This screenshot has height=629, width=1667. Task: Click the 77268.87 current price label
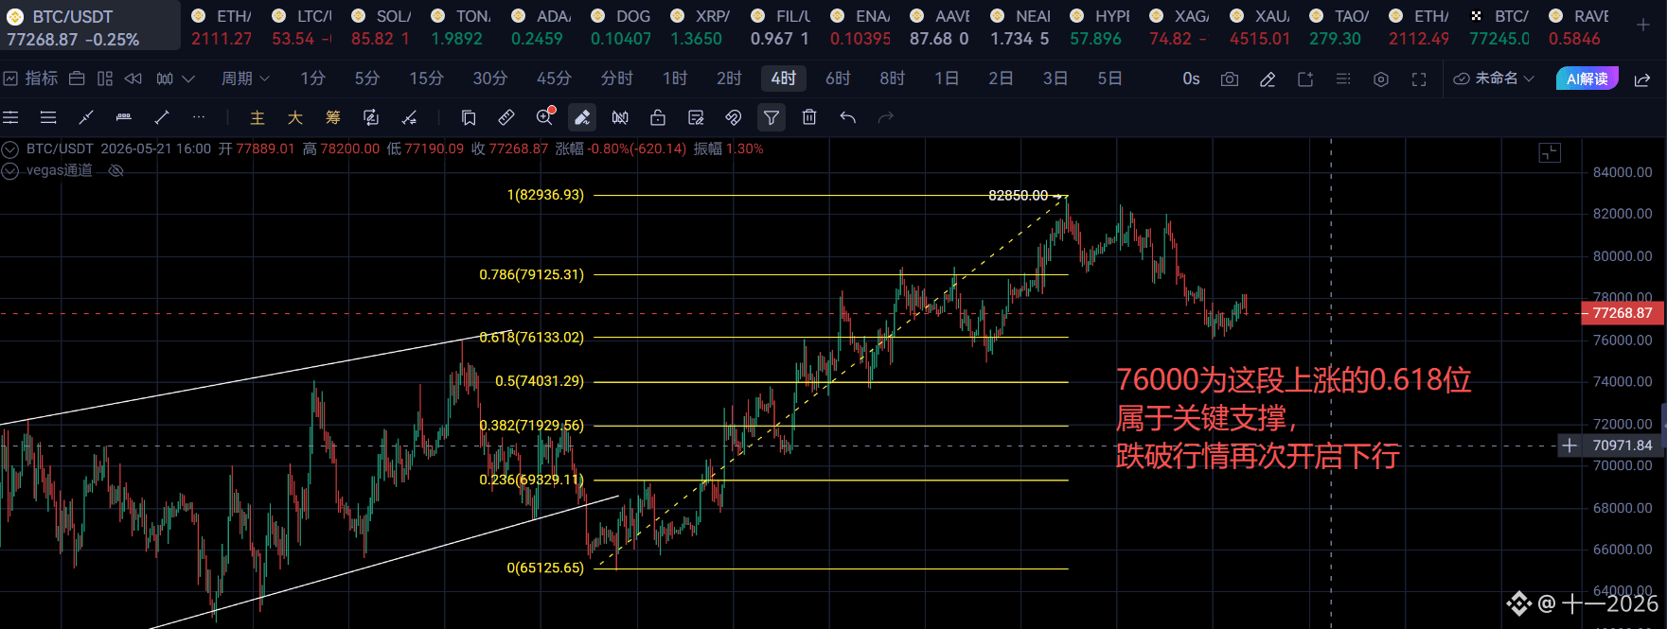(1623, 313)
